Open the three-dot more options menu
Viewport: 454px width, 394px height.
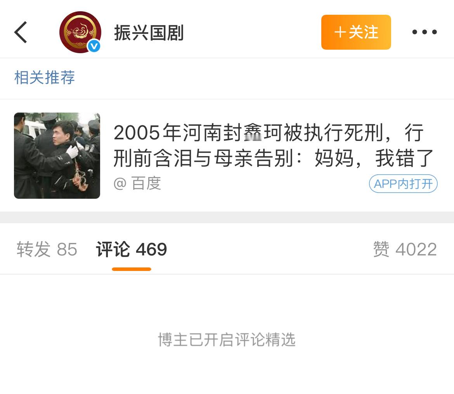(x=425, y=32)
